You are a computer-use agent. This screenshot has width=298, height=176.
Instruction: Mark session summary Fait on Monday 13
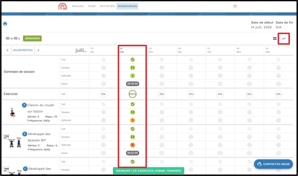click(x=103, y=60)
